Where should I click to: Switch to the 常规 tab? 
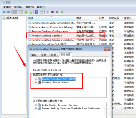click(x=35, y=55)
